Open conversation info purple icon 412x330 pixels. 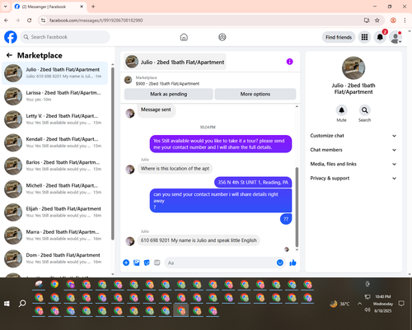click(289, 62)
